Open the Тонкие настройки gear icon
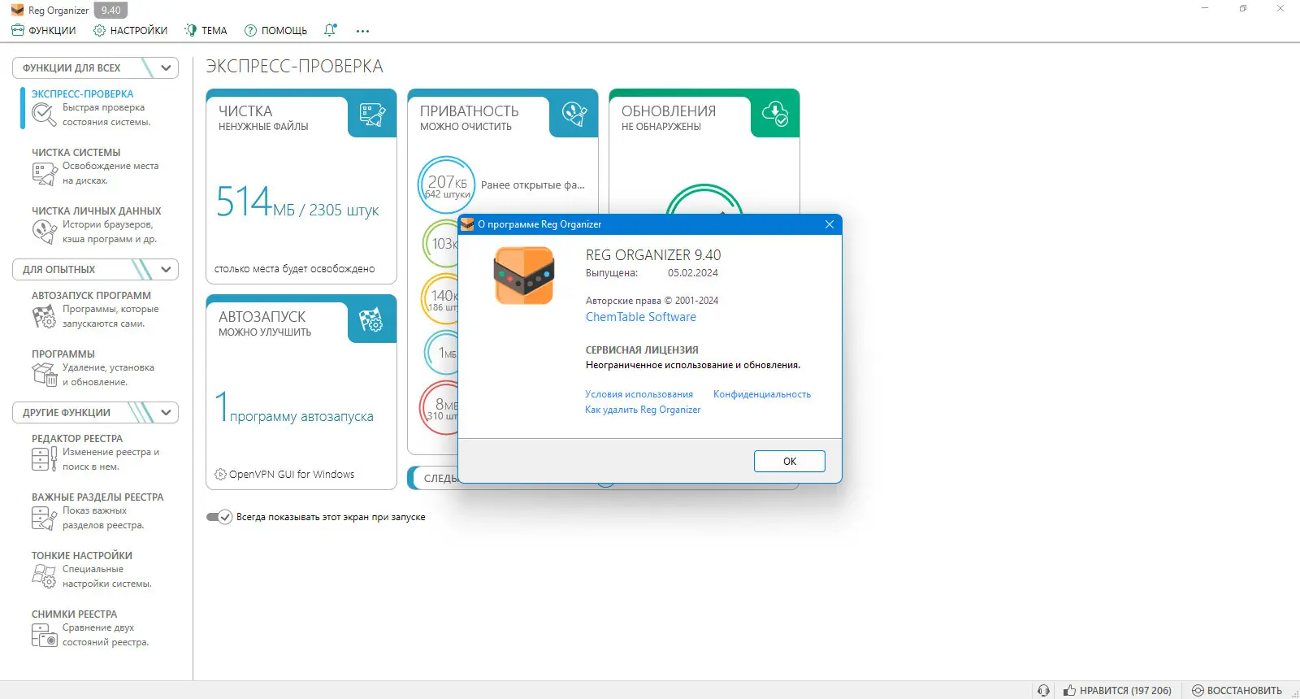Viewport: 1300px width, 699px height. 44,576
